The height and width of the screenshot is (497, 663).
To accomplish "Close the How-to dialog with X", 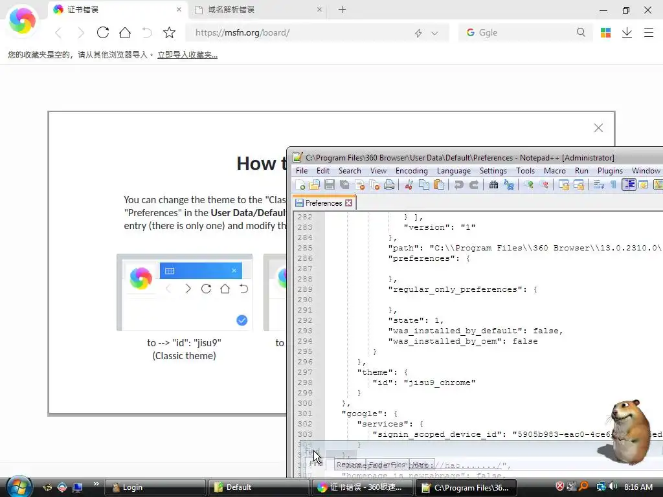I will tap(598, 128).
